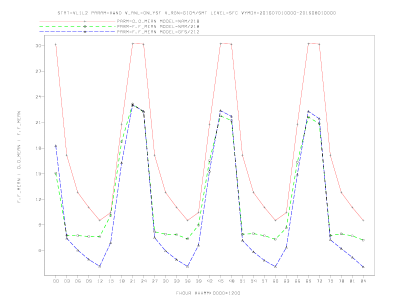This screenshot has height=306, width=396.
Task: Click y-axis tick label 12
Action: (38, 199)
